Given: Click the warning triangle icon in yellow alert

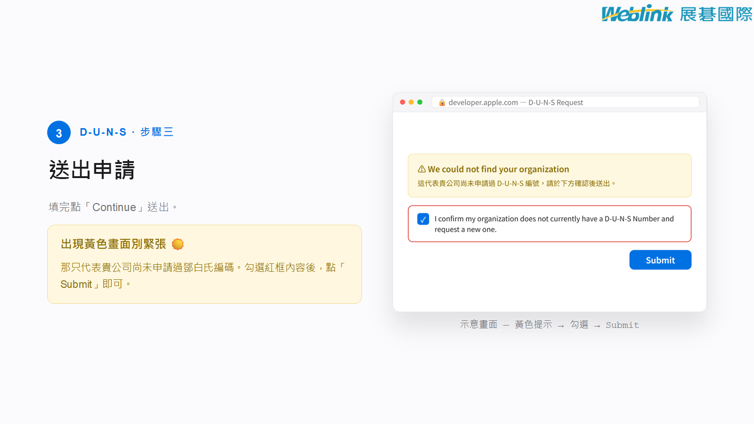Looking at the screenshot, I should click(x=422, y=169).
